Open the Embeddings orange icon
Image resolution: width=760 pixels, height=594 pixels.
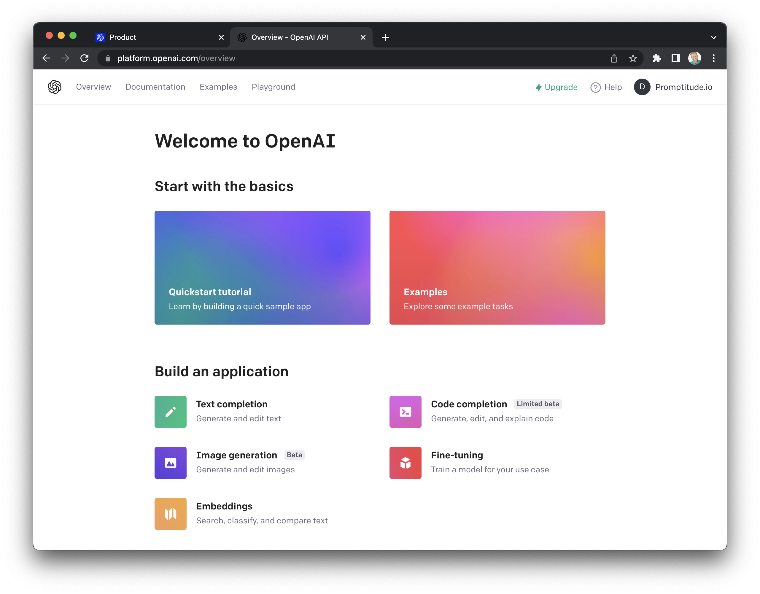pos(170,514)
